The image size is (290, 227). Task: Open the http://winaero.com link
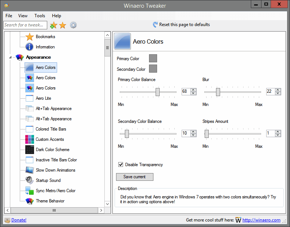261,220
